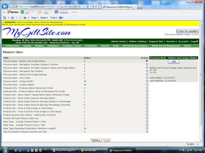
Task: Share via Facebook from Norton toolbar
Action: click(x=57, y=12)
